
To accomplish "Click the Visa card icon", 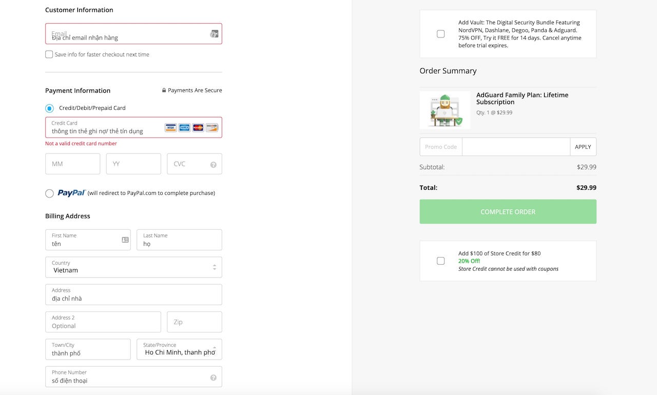I will [171, 128].
